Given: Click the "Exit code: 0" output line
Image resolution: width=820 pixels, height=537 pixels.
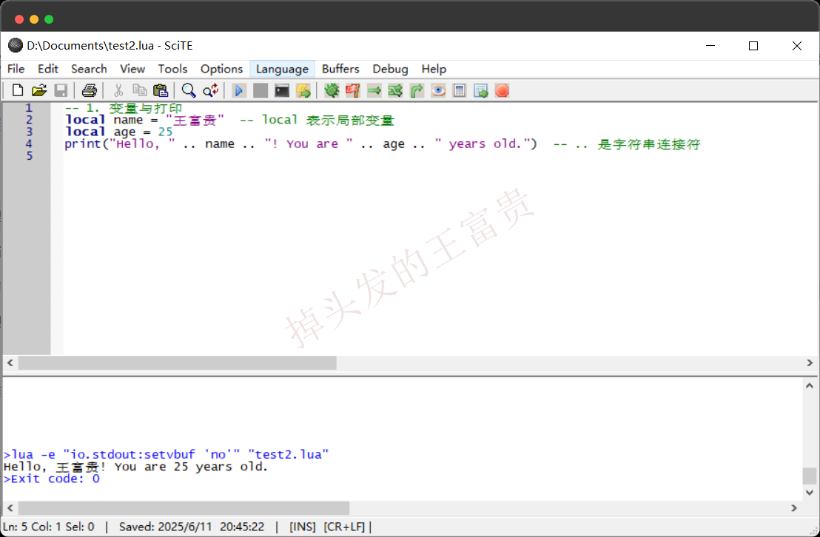Looking at the screenshot, I should click(51, 479).
